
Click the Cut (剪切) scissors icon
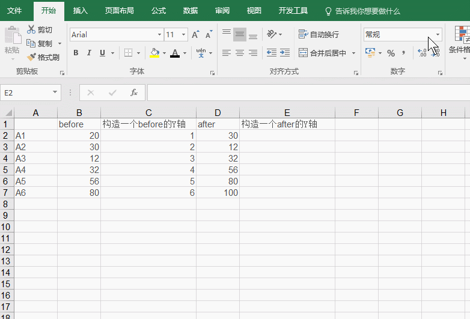(x=32, y=29)
